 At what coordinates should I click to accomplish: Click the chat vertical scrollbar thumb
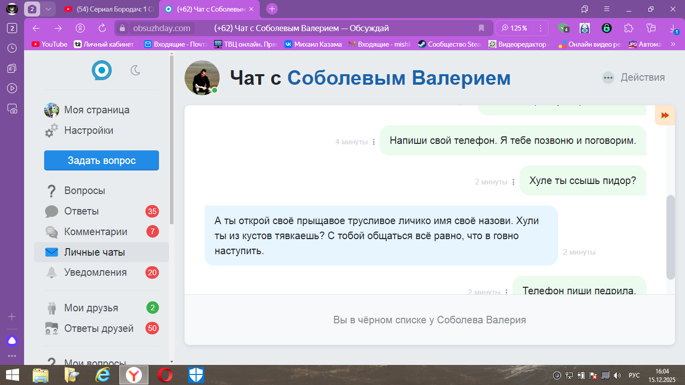(x=670, y=237)
